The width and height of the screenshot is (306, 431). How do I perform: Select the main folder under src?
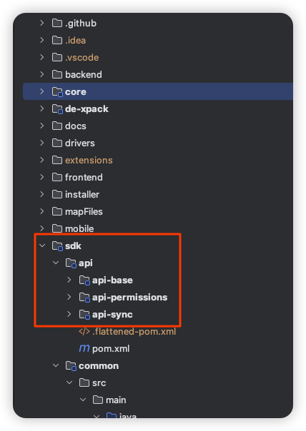click(x=116, y=400)
